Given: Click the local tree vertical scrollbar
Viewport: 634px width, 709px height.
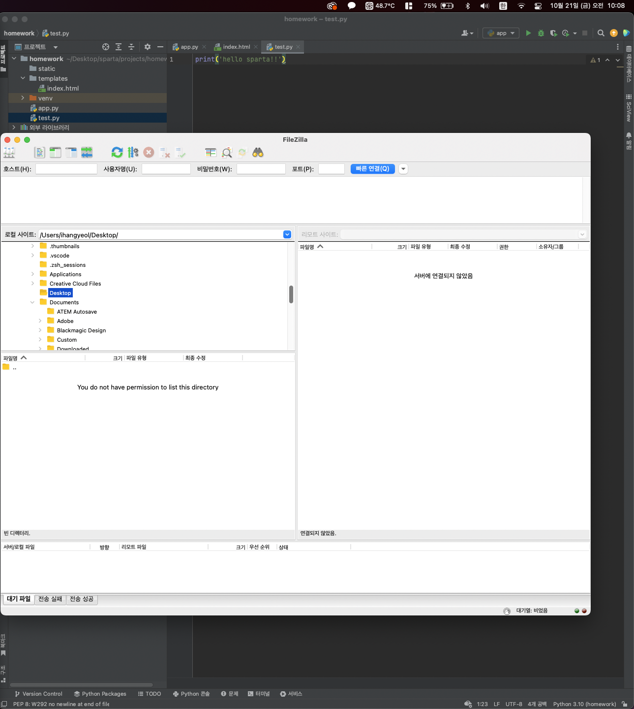Looking at the screenshot, I should (291, 294).
